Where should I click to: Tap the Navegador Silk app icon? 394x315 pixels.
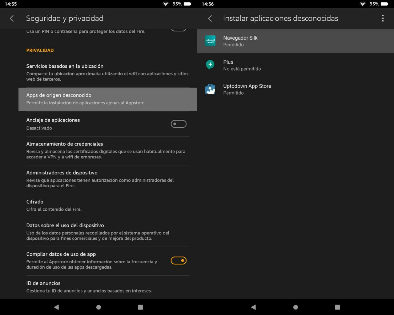tap(210, 41)
